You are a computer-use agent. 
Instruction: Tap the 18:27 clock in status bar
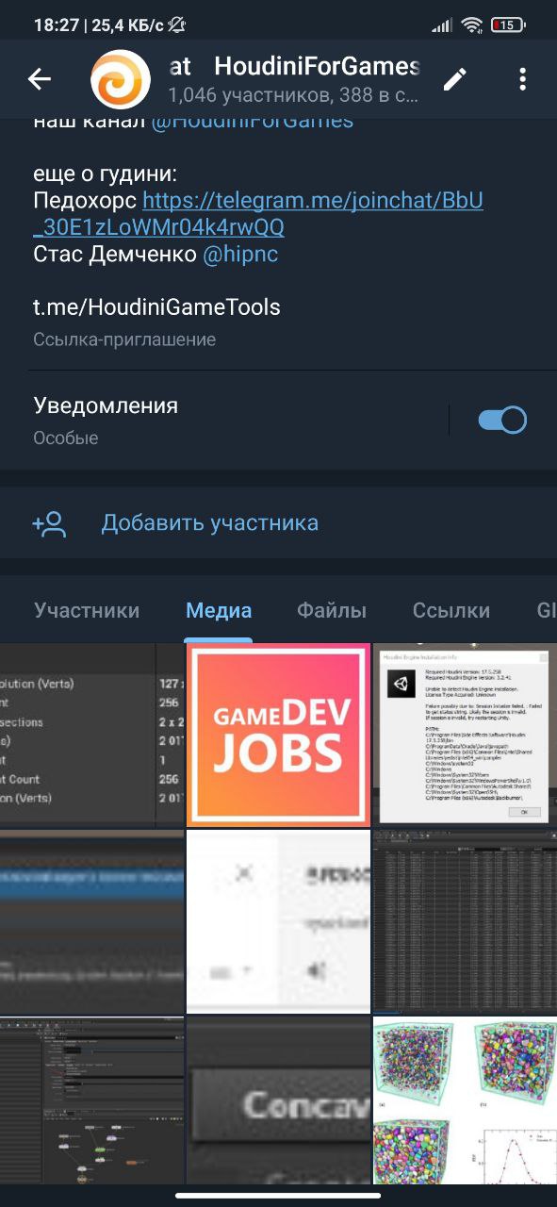(x=57, y=25)
